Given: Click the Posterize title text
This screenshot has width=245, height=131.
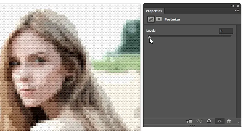Looking at the screenshot, I should coord(172,20).
